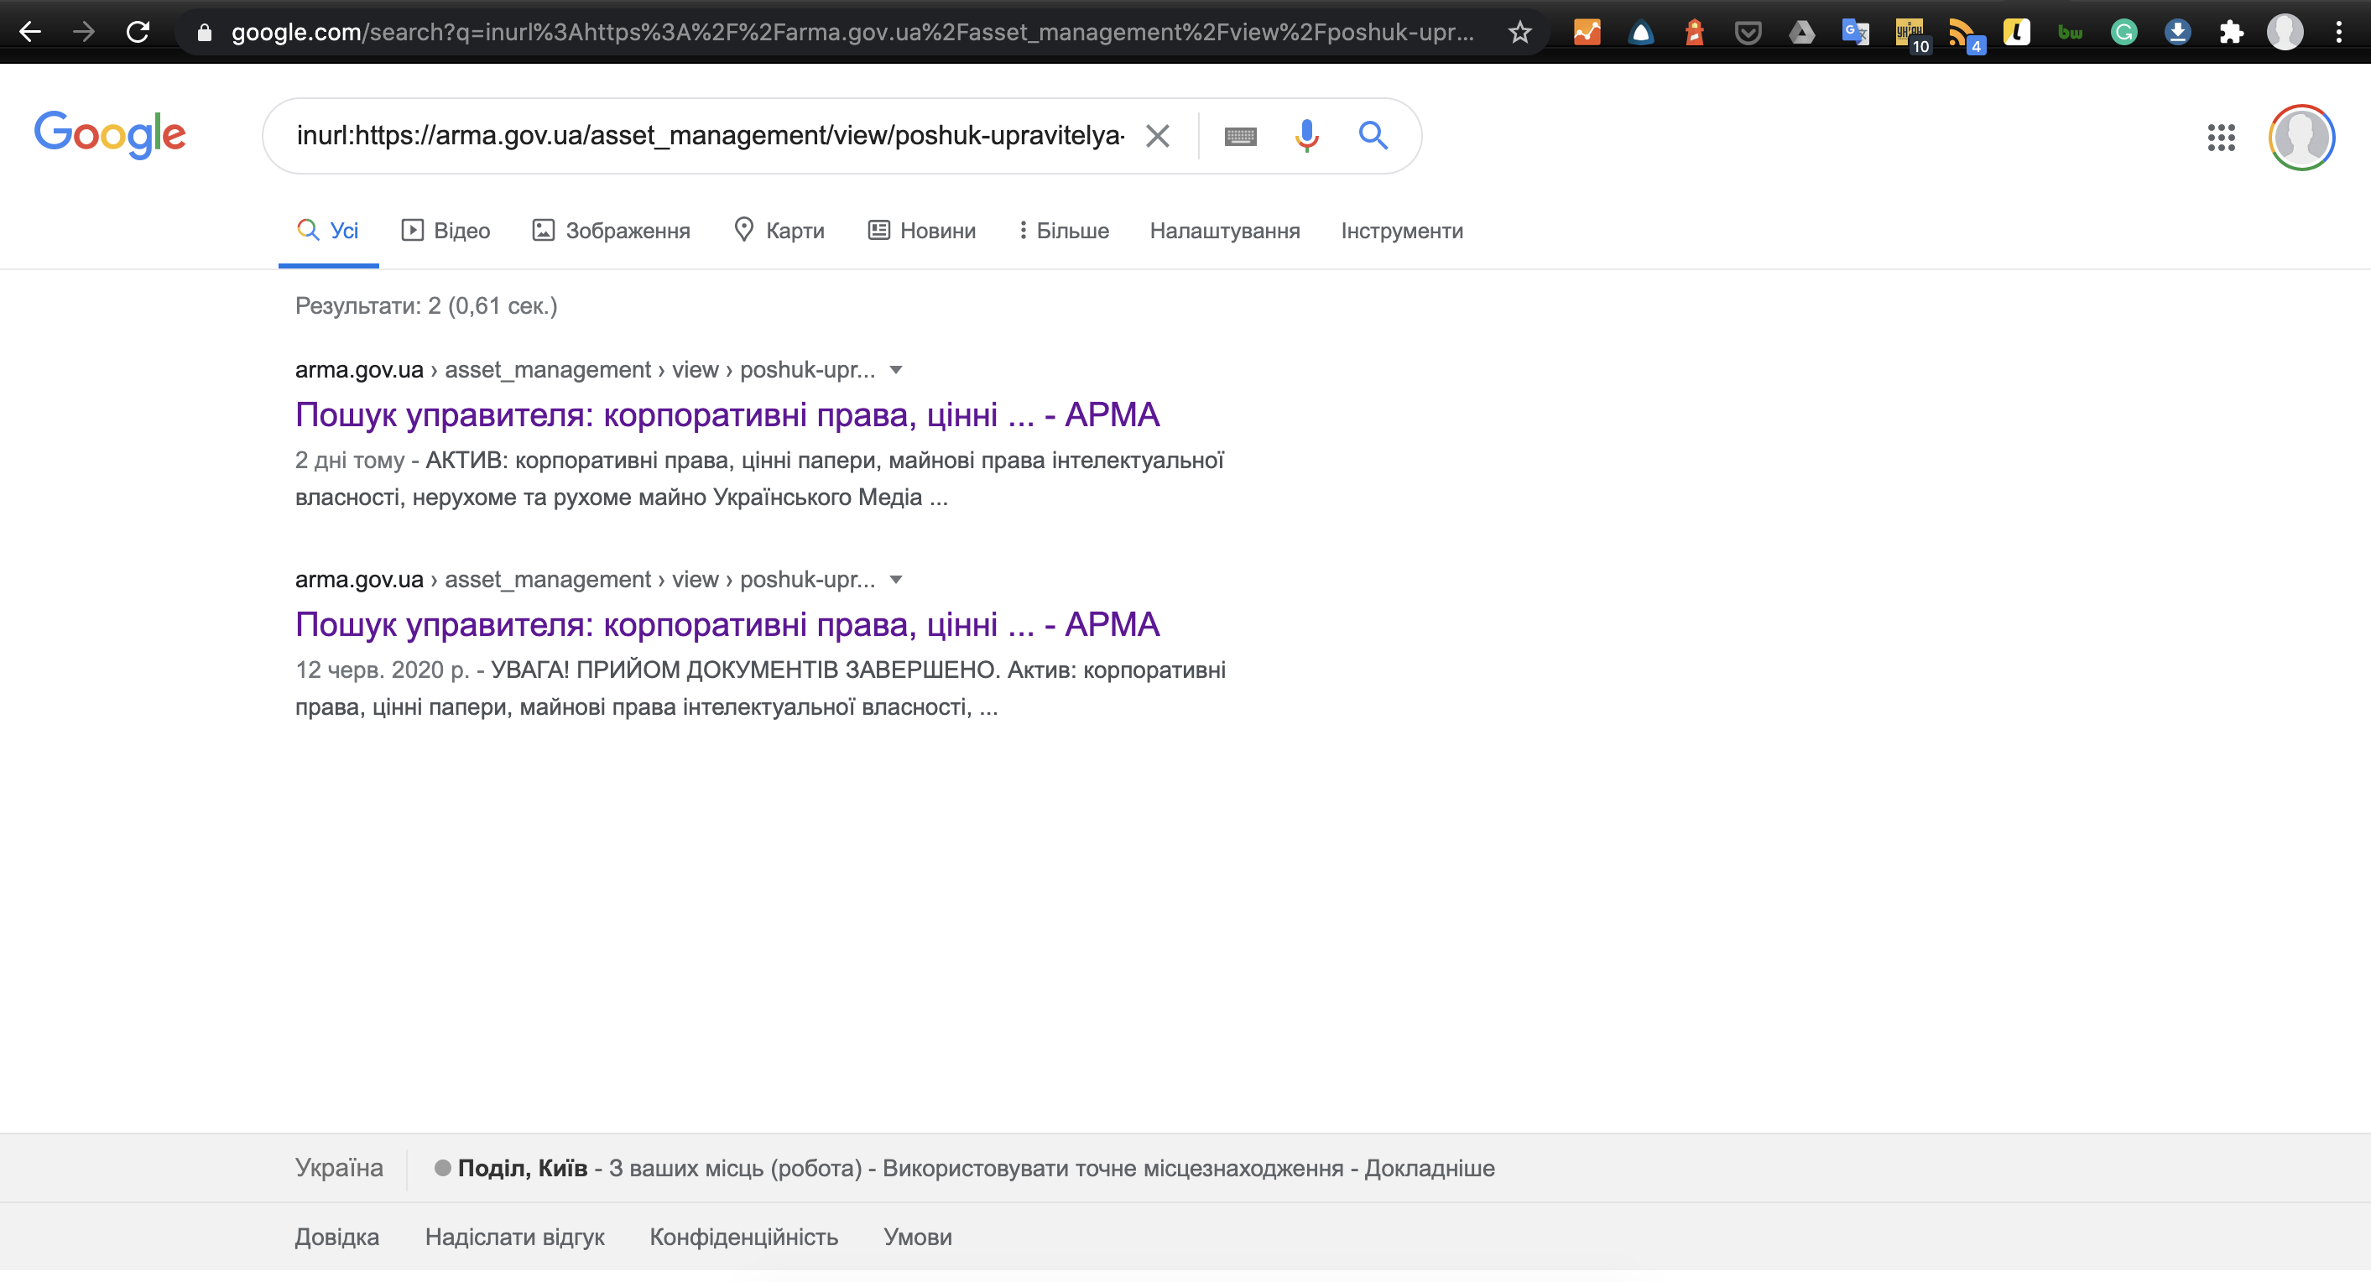Open the Chrome profile avatar

(x=2285, y=33)
